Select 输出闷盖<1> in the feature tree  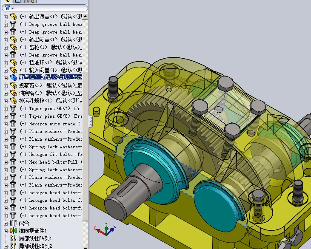click(x=51, y=40)
